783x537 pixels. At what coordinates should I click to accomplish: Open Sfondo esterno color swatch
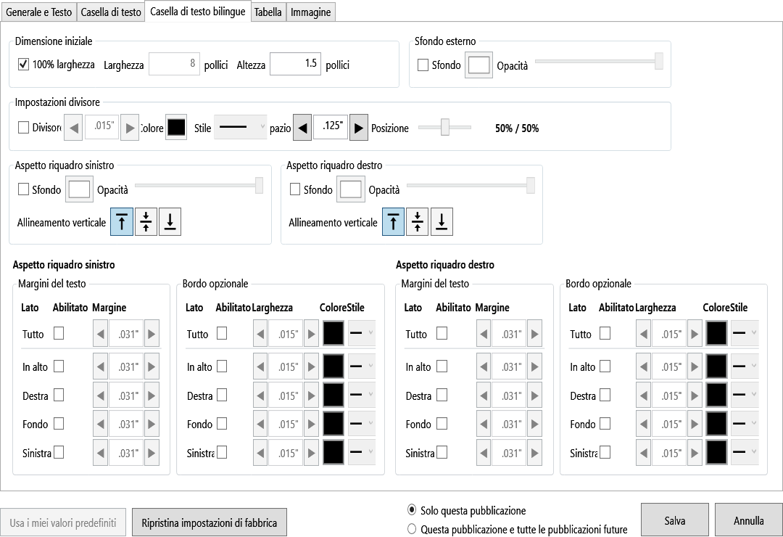point(479,65)
